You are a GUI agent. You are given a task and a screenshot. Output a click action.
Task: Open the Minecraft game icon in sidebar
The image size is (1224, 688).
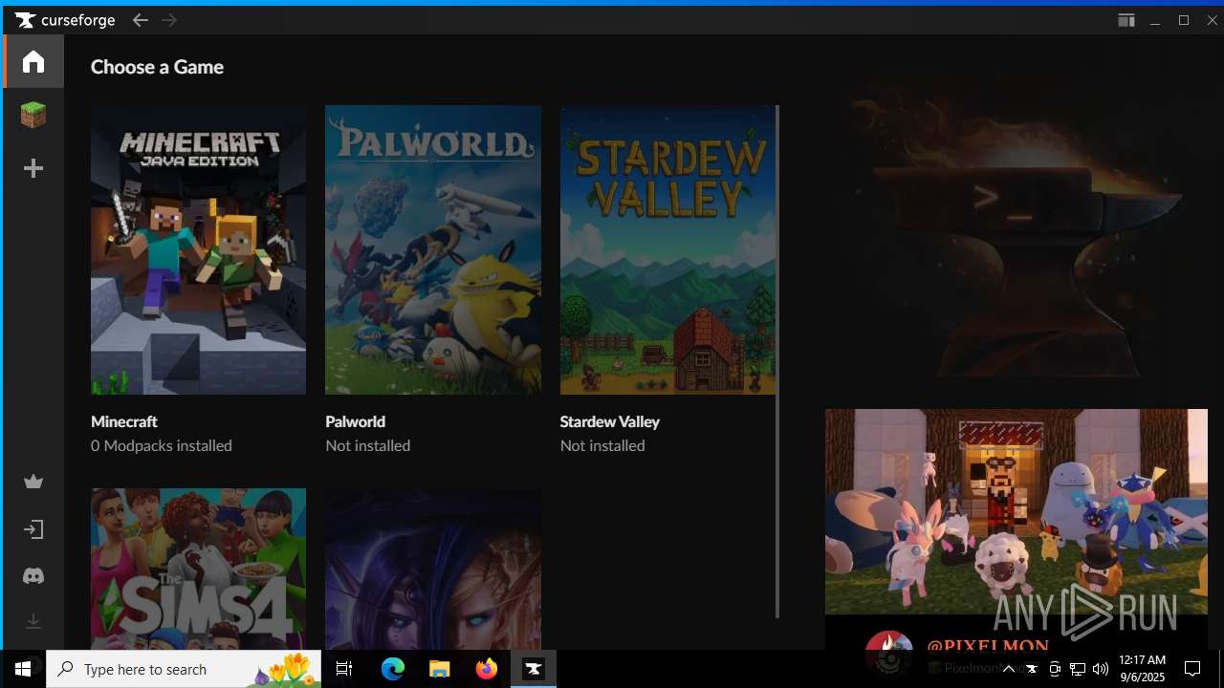(x=33, y=115)
